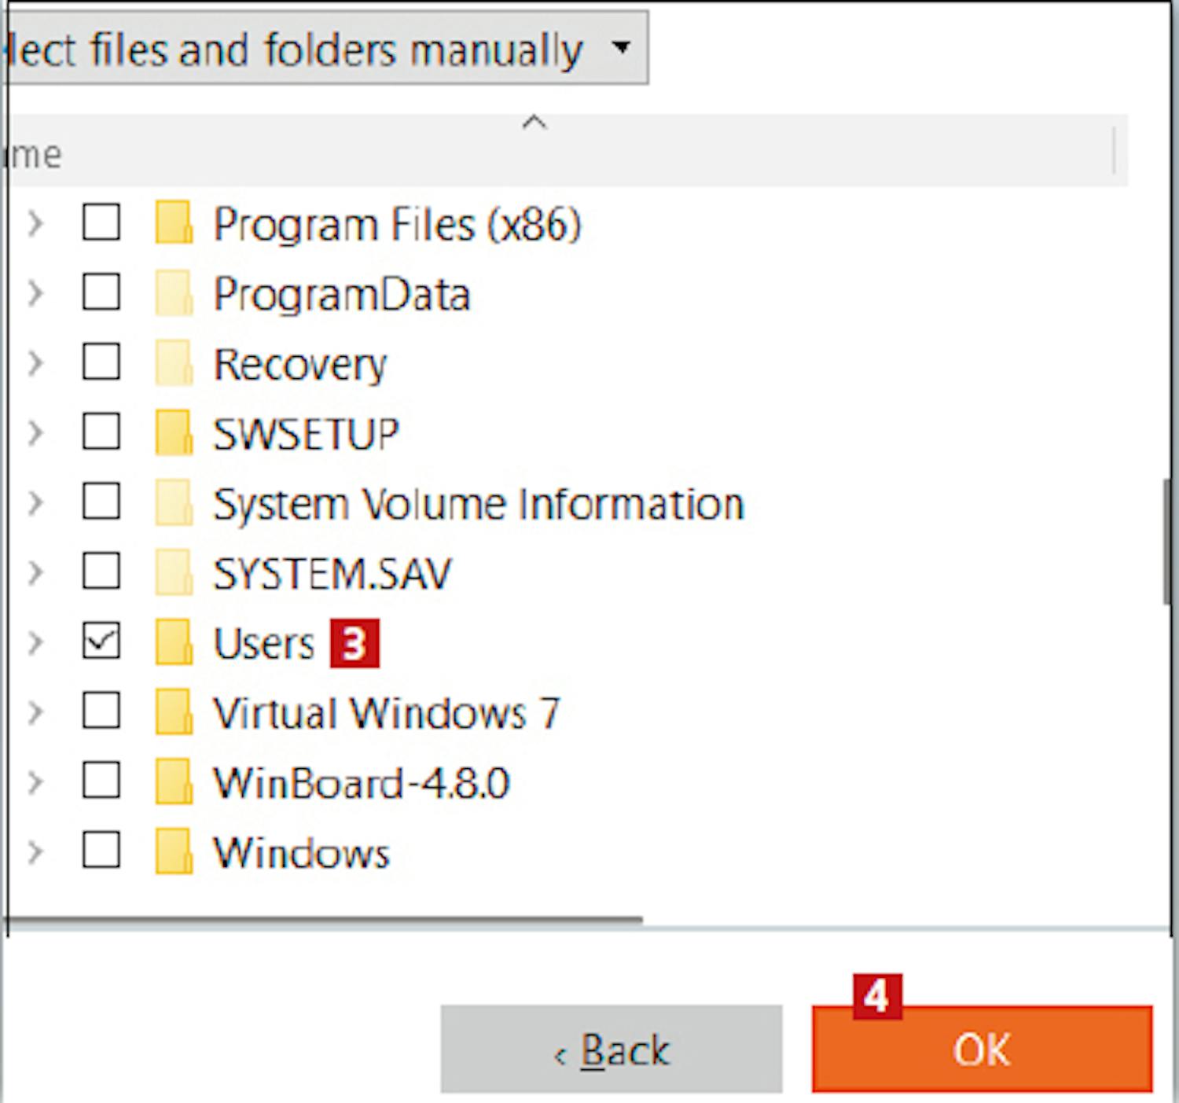Go Back to the previous step
The width and height of the screenshot is (1179, 1103).
coord(611,1050)
